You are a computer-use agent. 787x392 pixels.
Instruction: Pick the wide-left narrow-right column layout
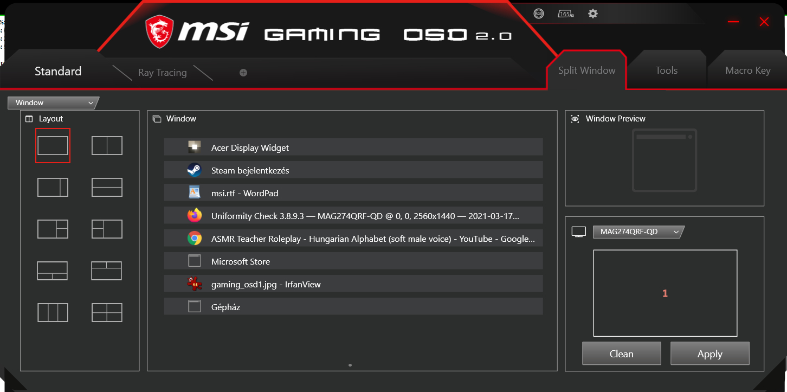pos(53,187)
